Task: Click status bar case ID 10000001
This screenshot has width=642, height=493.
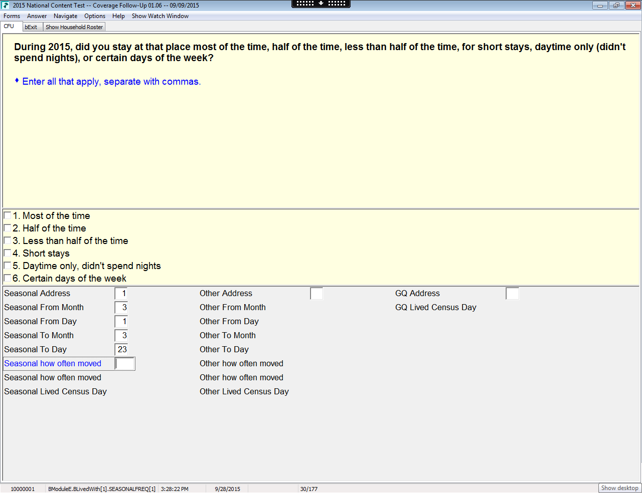Action: coord(23,489)
